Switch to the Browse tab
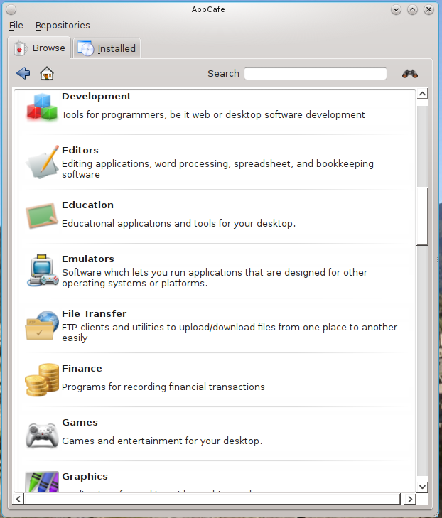This screenshot has width=442, height=518. [39, 48]
